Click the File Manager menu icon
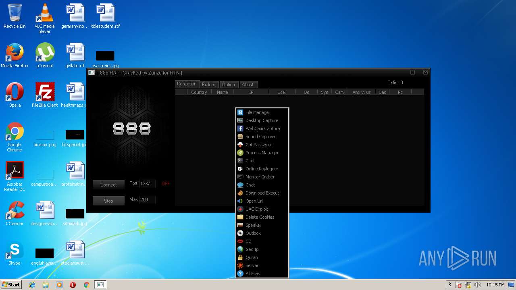Image resolution: width=516 pixels, height=290 pixels. (240, 112)
